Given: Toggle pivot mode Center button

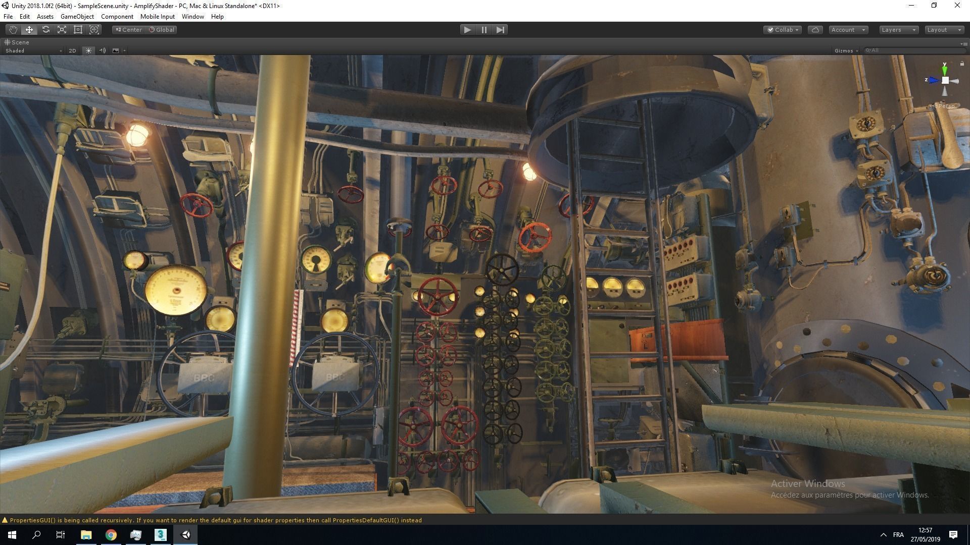Looking at the screenshot, I should click(x=129, y=30).
